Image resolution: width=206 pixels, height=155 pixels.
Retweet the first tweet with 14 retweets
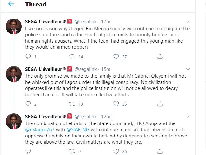(x=72, y=57)
